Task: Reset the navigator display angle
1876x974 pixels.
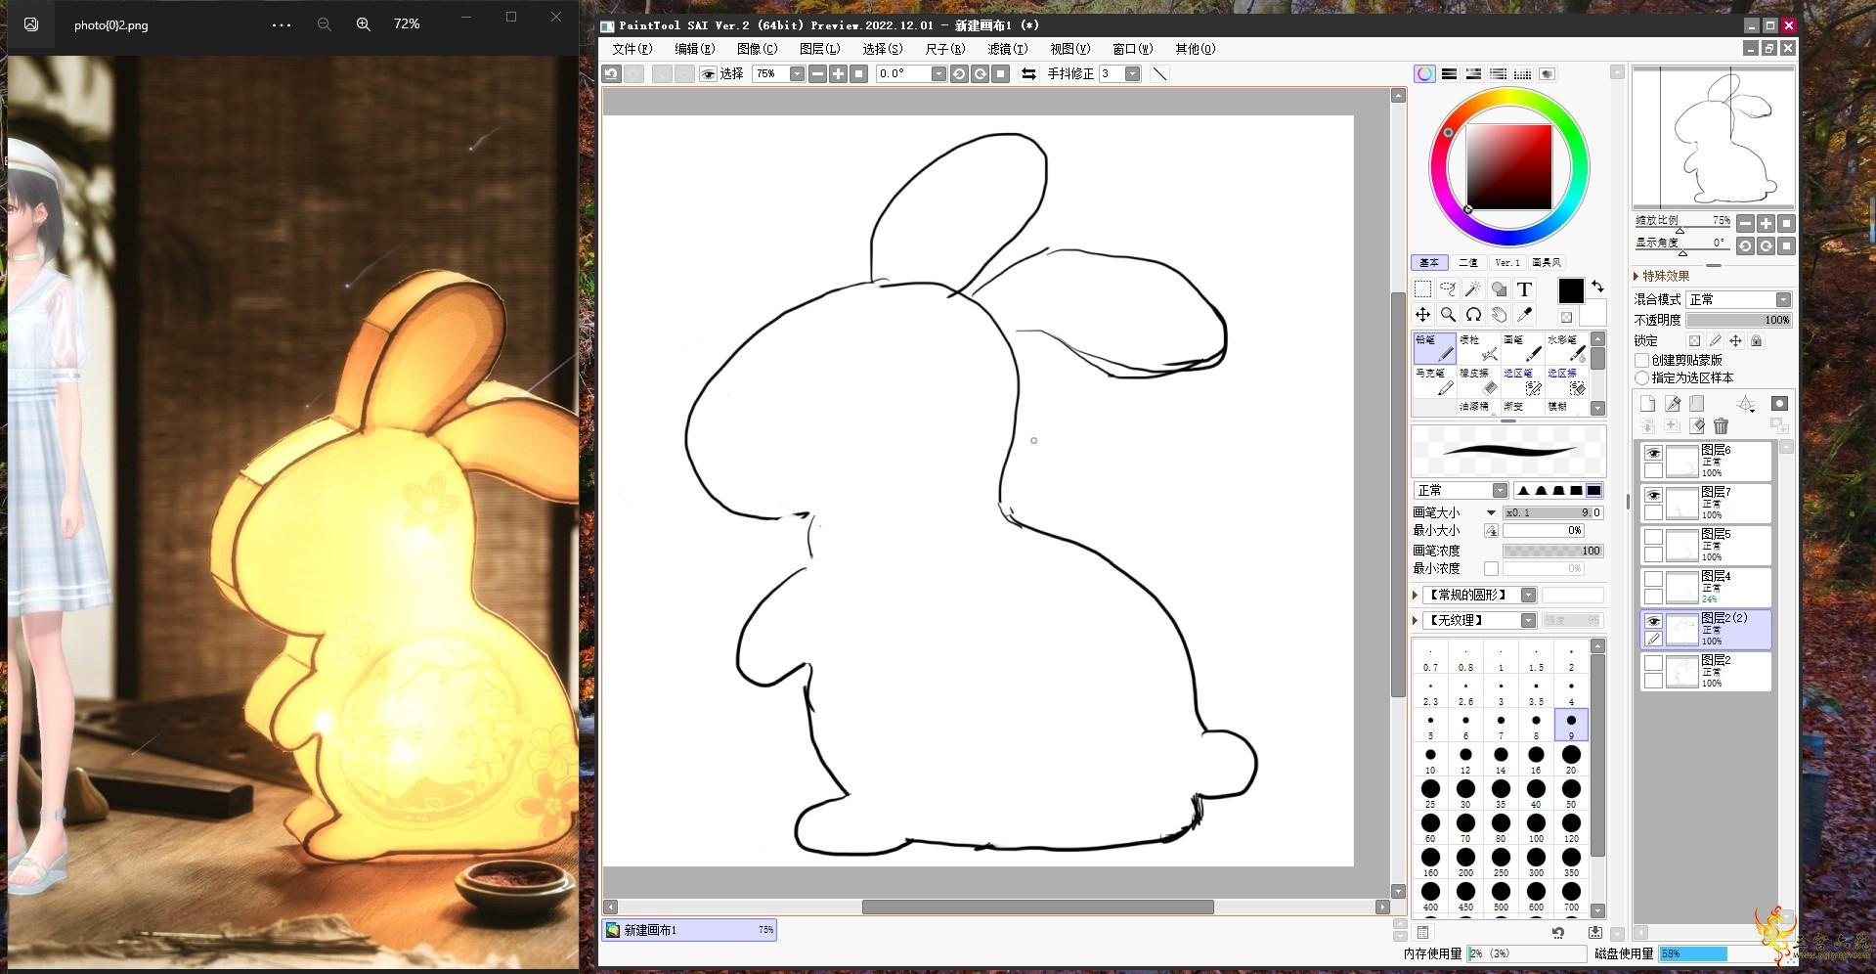Action: [1786, 245]
